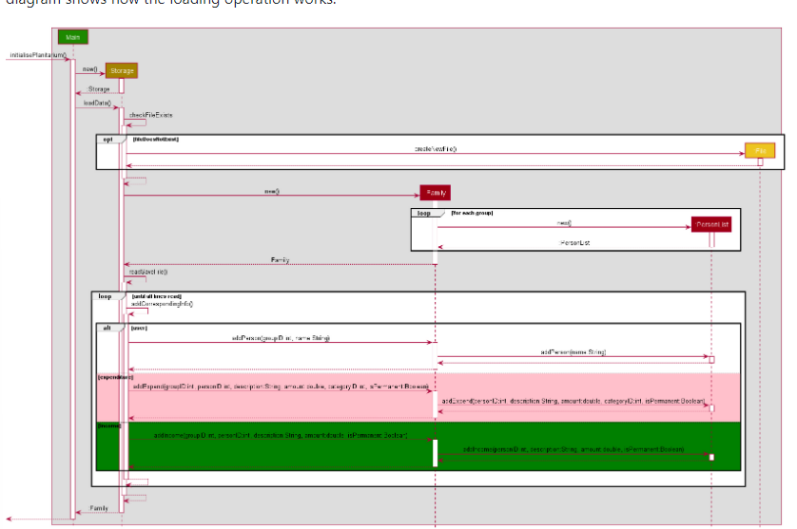Click the new() label pointing to Storage

click(x=90, y=69)
